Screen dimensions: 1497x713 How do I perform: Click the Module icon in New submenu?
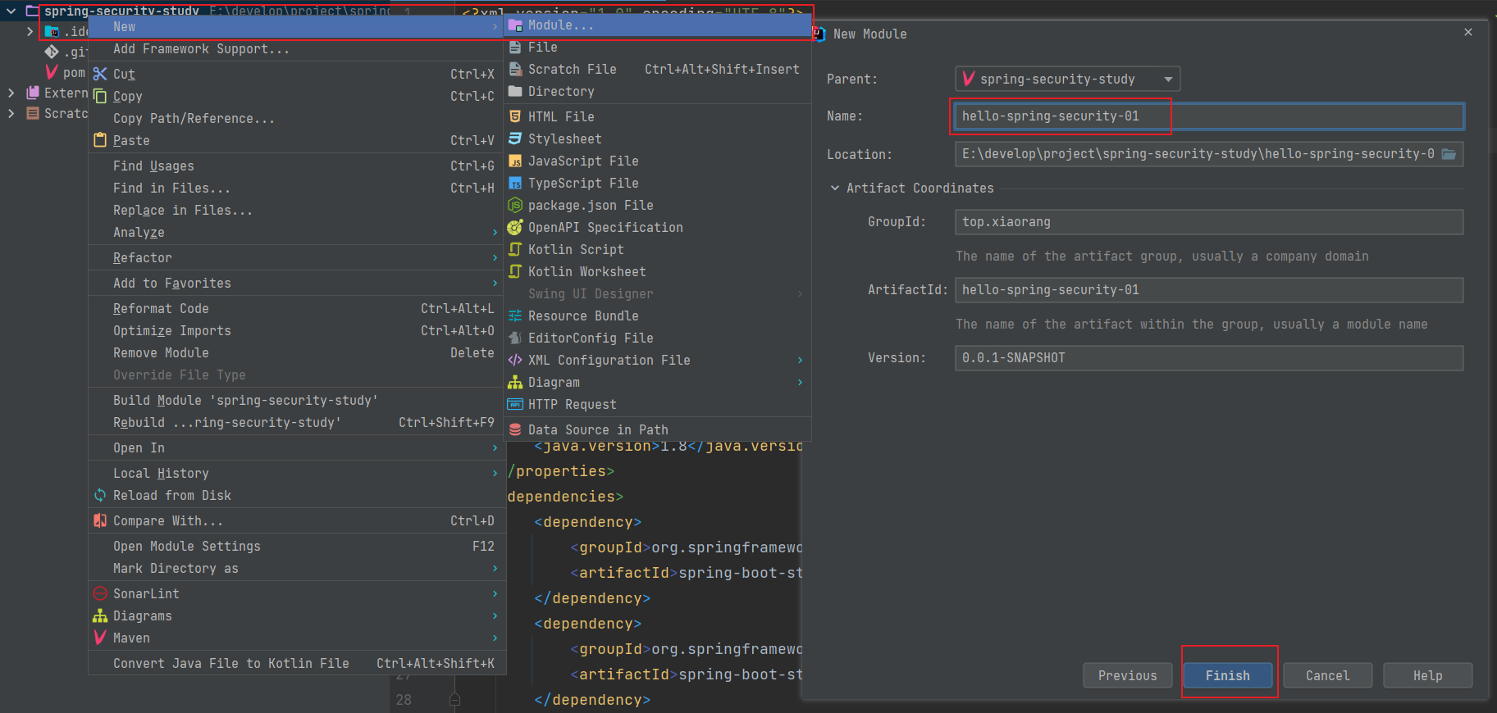515,25
